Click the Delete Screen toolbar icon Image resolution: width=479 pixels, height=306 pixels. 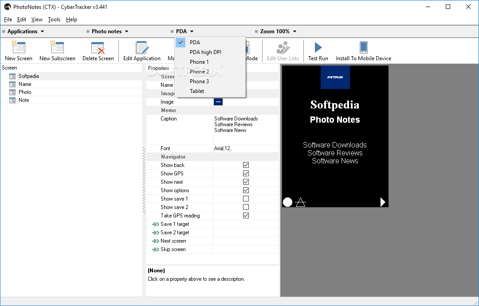(x=98, y=48)
